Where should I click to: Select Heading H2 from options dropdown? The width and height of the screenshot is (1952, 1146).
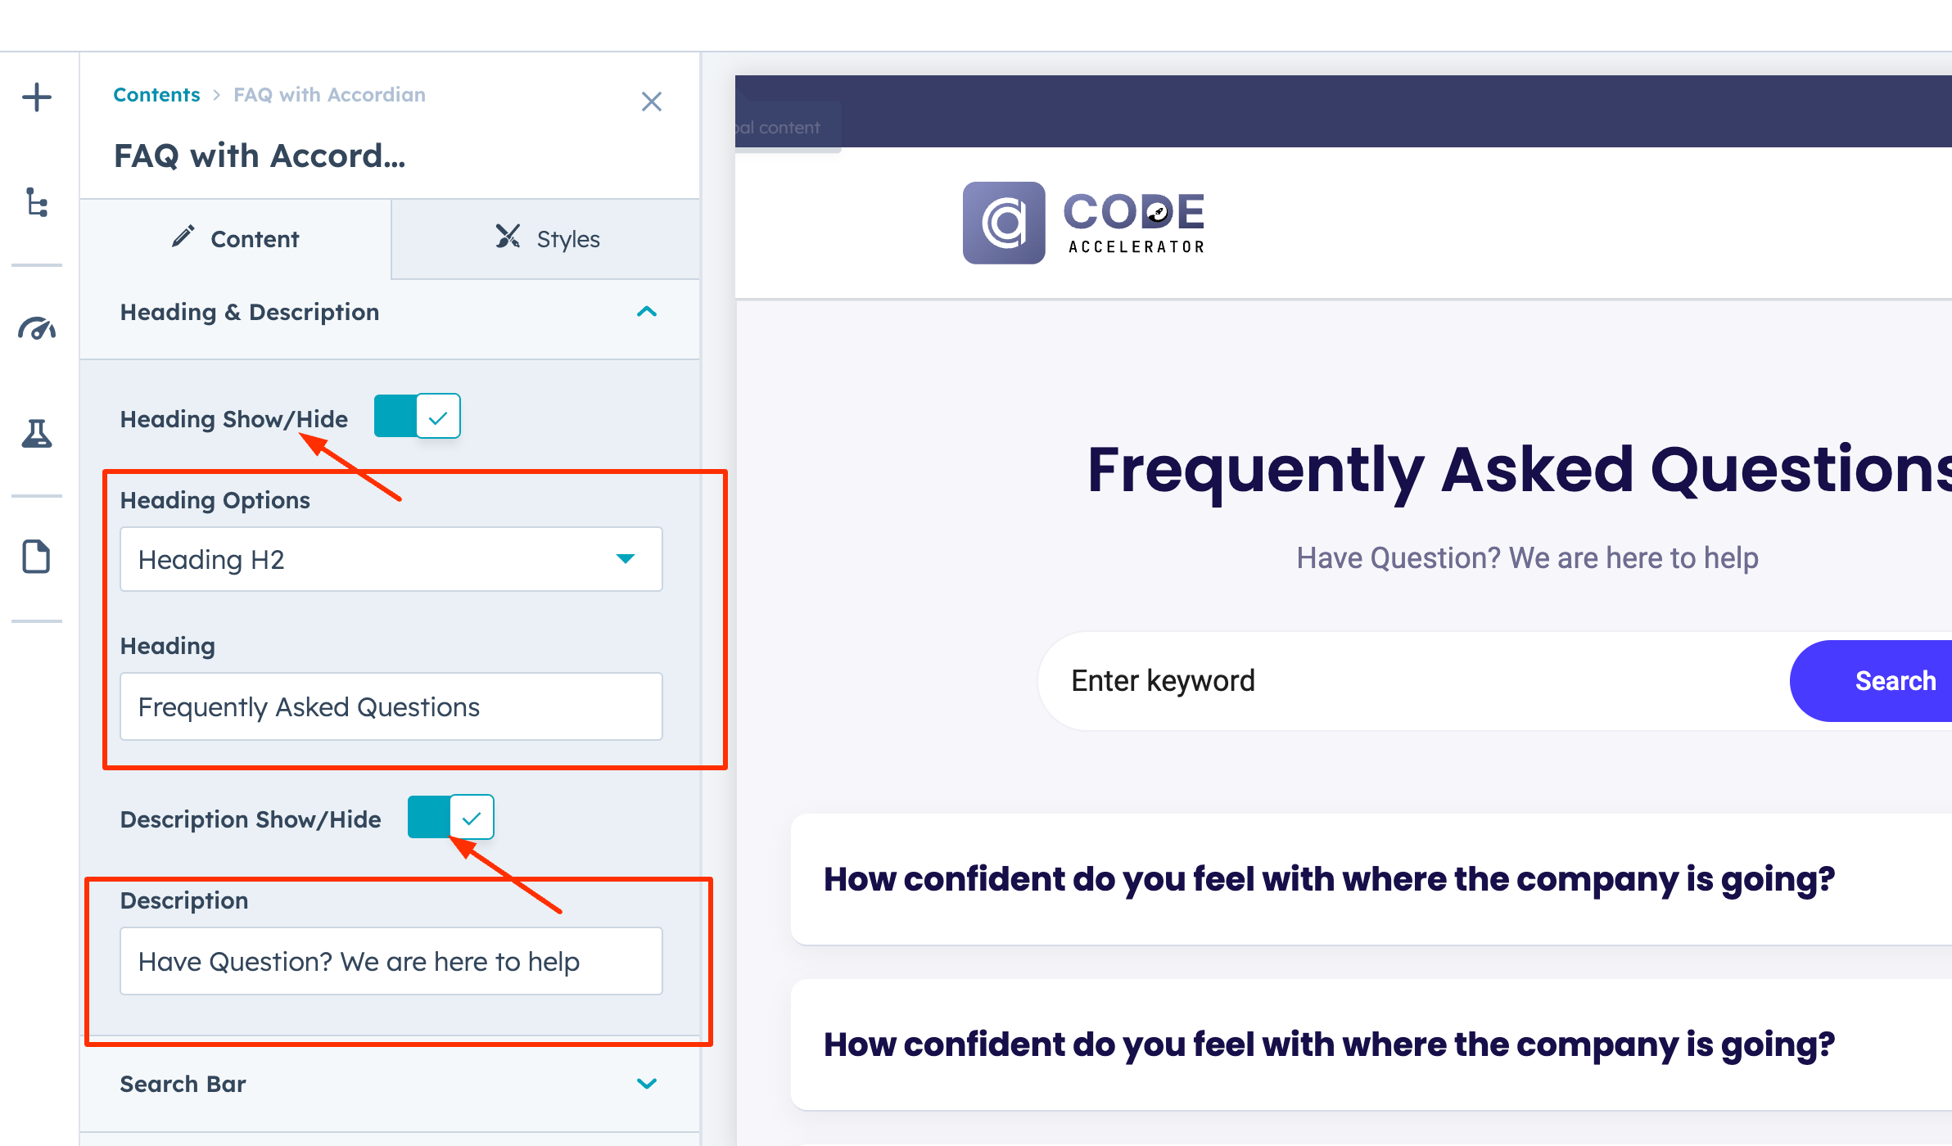(x=389, y=559)
